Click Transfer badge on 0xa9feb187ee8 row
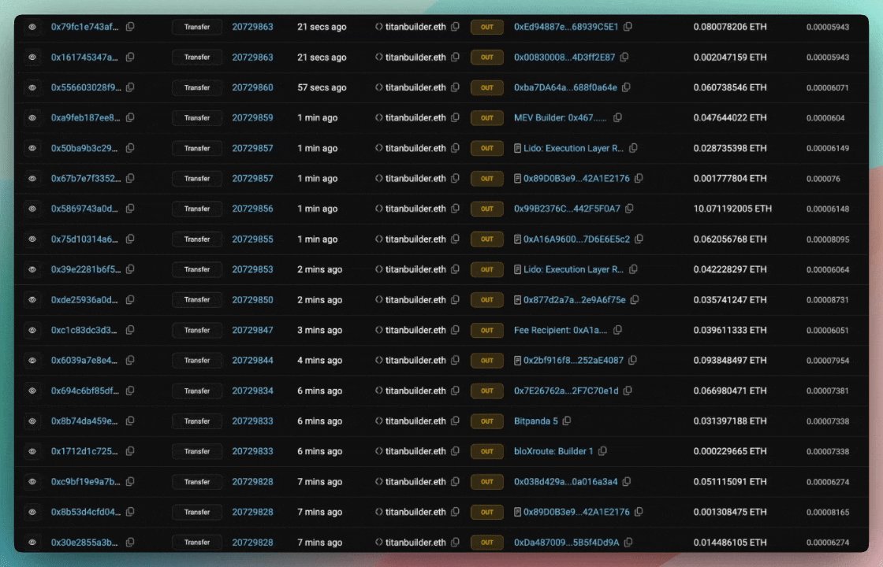 pos(197,117)
